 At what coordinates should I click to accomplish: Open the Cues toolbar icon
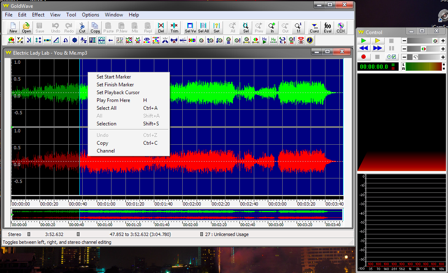[314, 28]
